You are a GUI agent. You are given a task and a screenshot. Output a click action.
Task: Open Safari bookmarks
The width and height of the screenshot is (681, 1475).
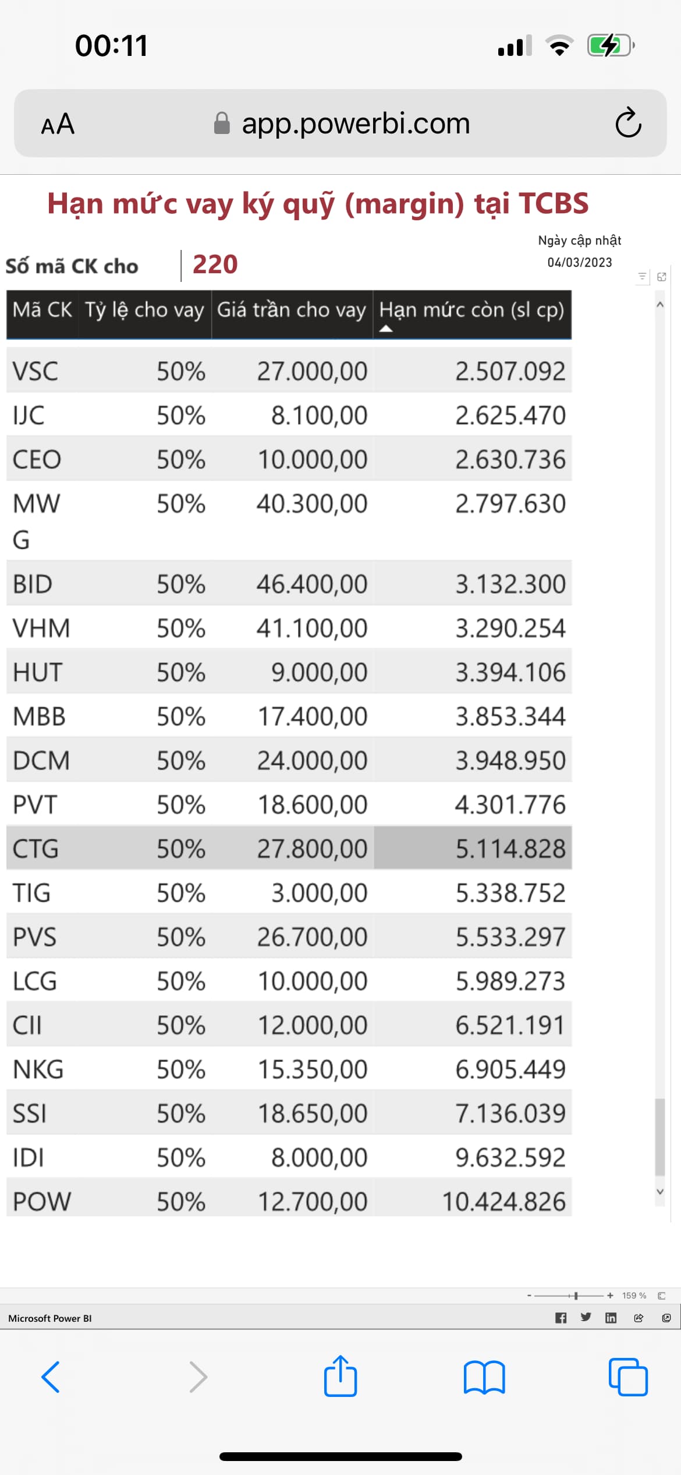click(484, 1377)
